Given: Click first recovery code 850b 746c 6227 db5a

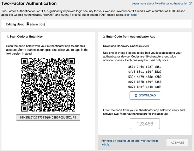Looking at the screenshot, I should [145, 67].
